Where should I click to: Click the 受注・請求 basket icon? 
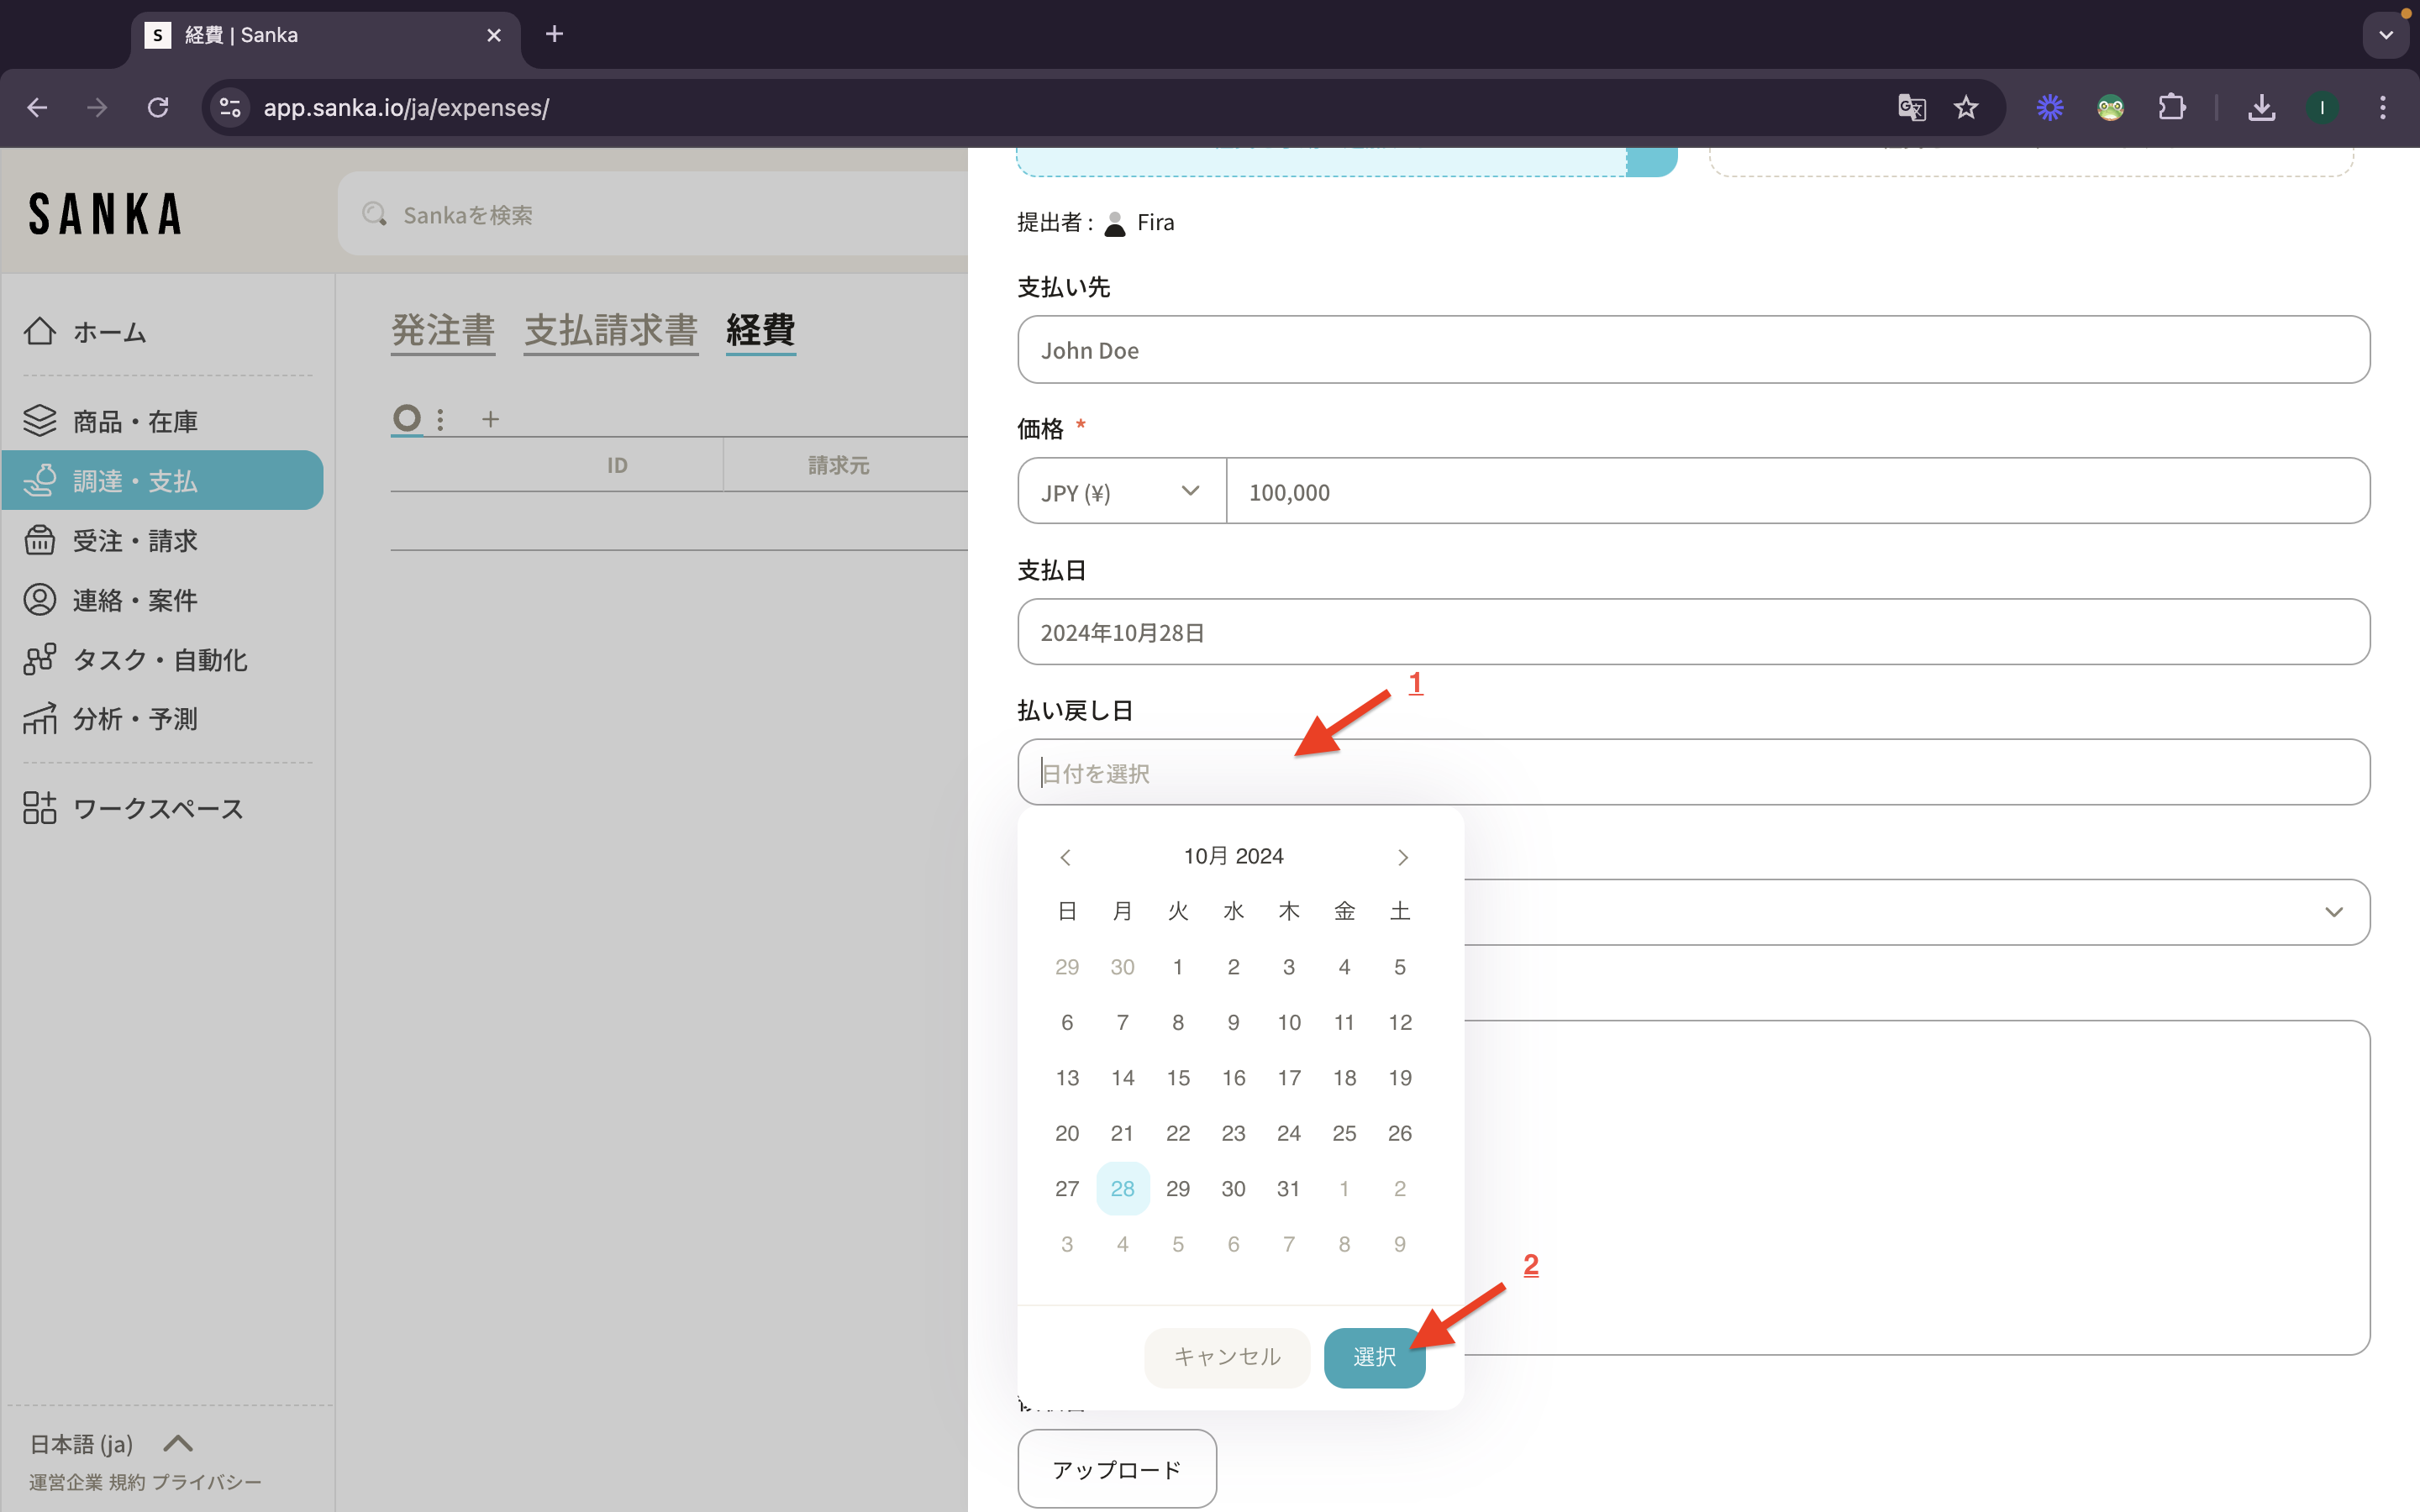[40, 540]
